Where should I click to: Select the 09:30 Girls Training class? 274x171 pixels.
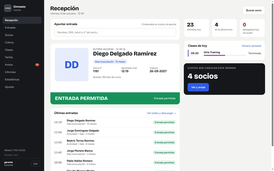tap(224, 53)
